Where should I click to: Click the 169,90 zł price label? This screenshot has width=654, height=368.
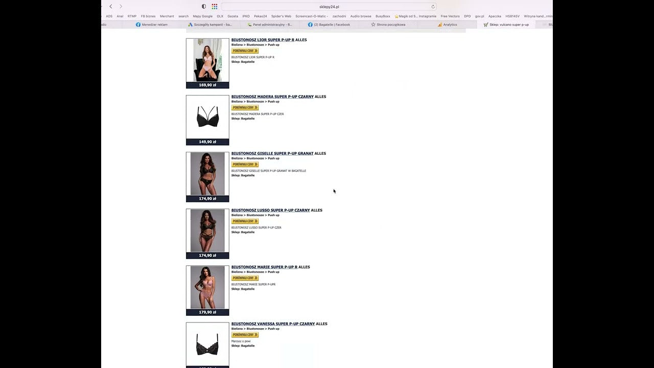[x=207, y=85]
